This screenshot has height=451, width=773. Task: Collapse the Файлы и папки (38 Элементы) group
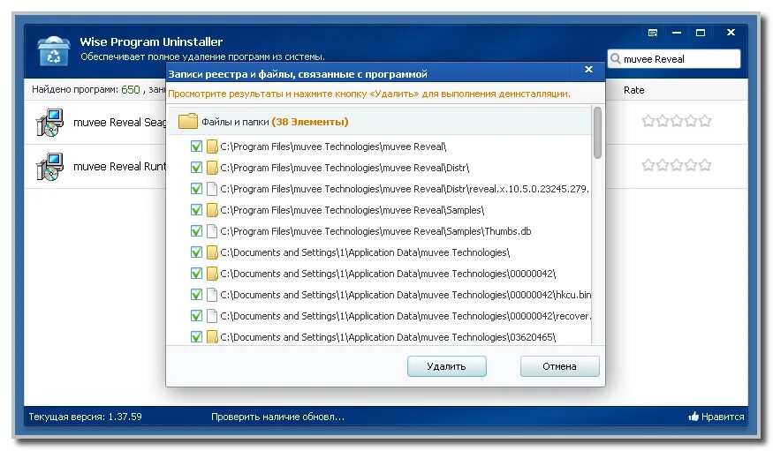(x=380, y=121)
